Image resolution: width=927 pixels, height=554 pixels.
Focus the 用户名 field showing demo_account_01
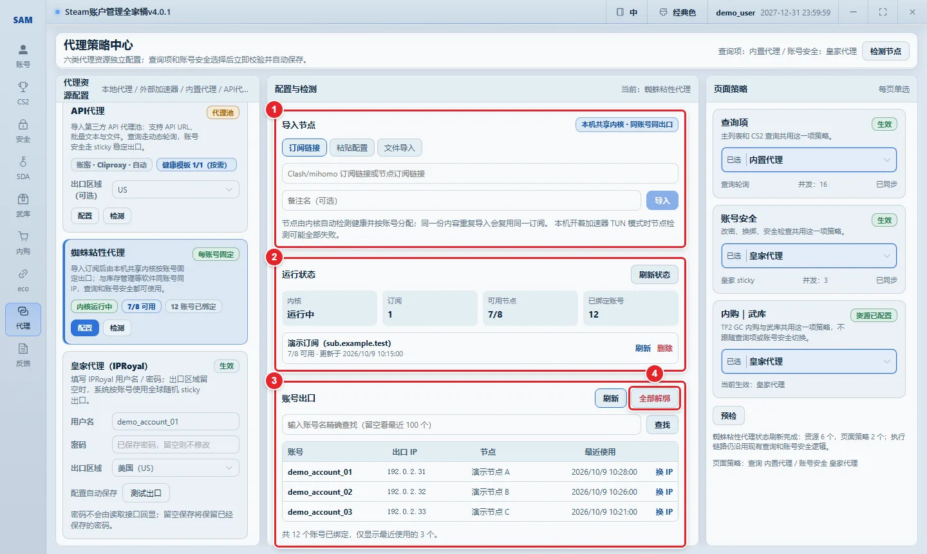tap(176, 421)
